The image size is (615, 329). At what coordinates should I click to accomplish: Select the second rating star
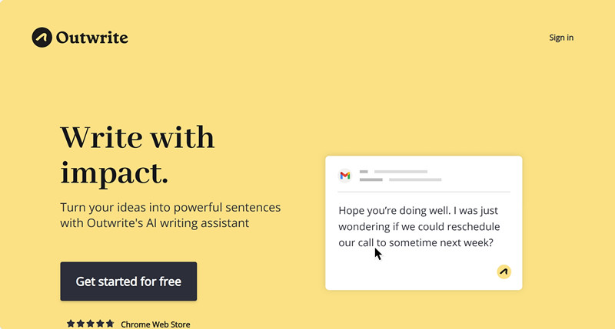click(x=81, y=324)
